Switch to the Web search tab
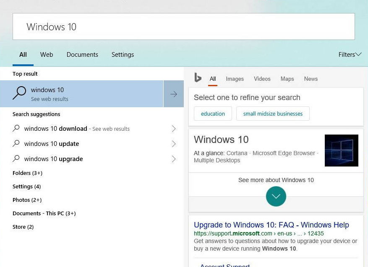Viewport: 368px width, 267px height. [x=47, y=55]
